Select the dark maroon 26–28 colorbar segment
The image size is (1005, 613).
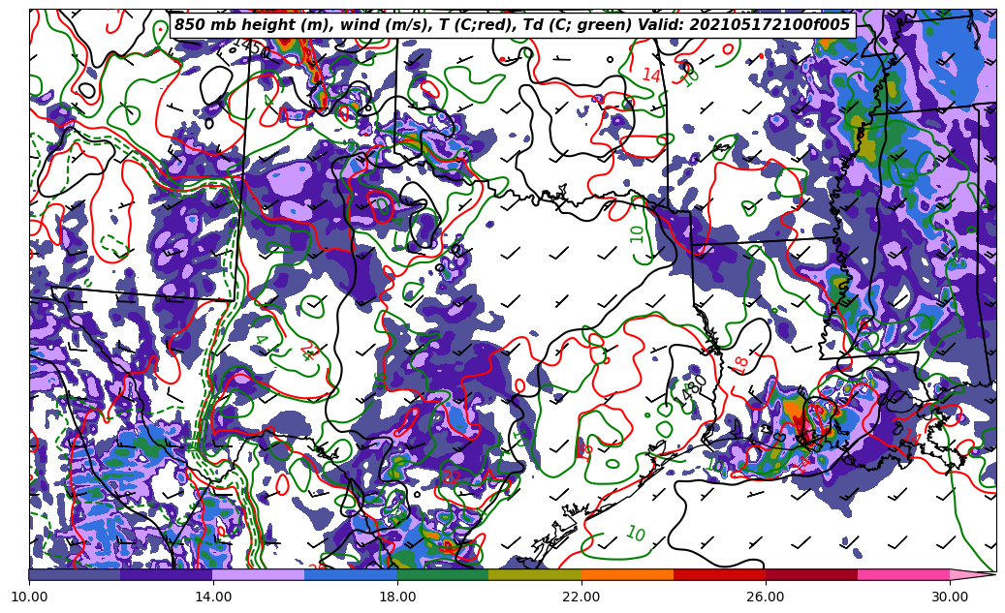coord(811,574)
